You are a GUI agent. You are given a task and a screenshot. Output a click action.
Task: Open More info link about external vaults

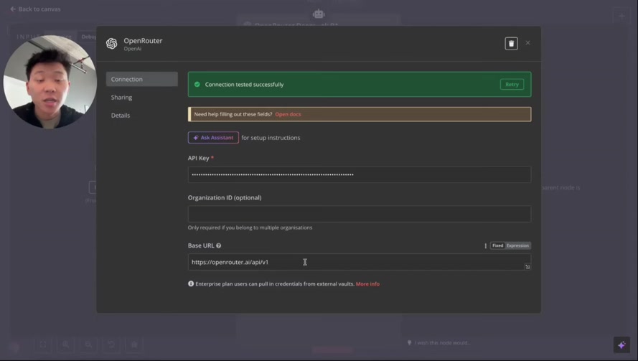pos(367,284)
